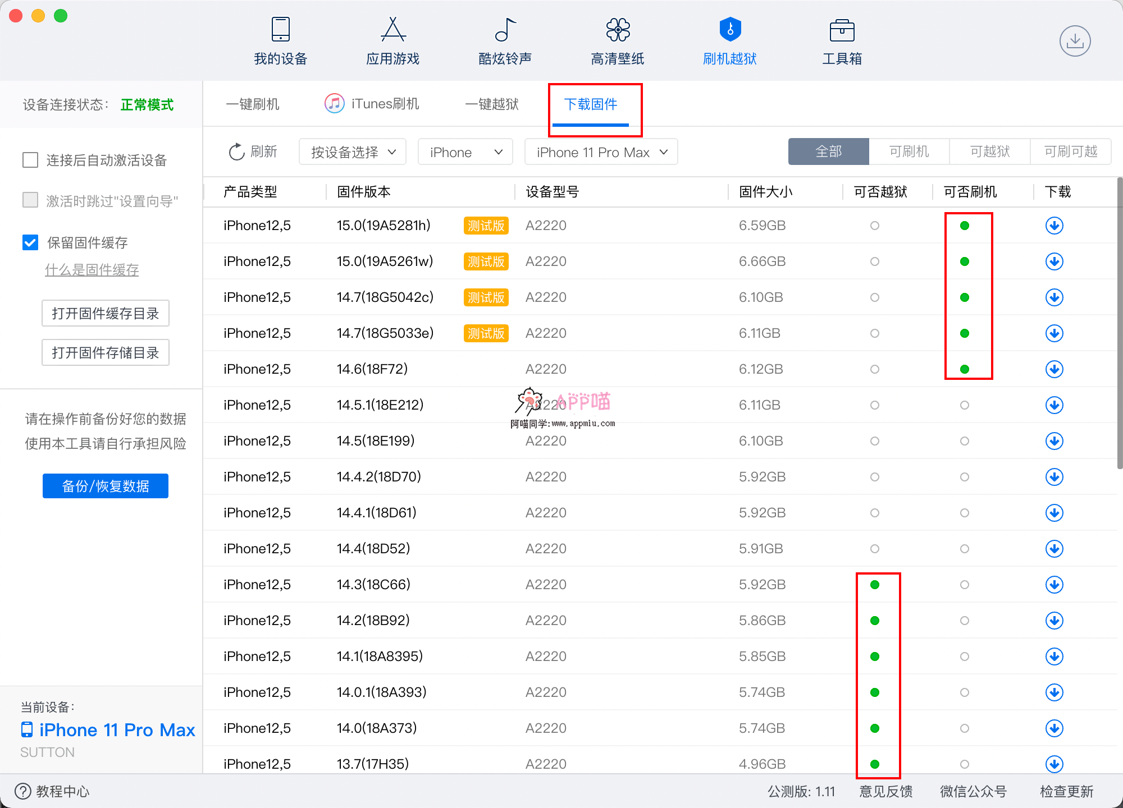Filter by 可越狱 firmware
This screenshot has height=808, width=1123.
[990, 151]
